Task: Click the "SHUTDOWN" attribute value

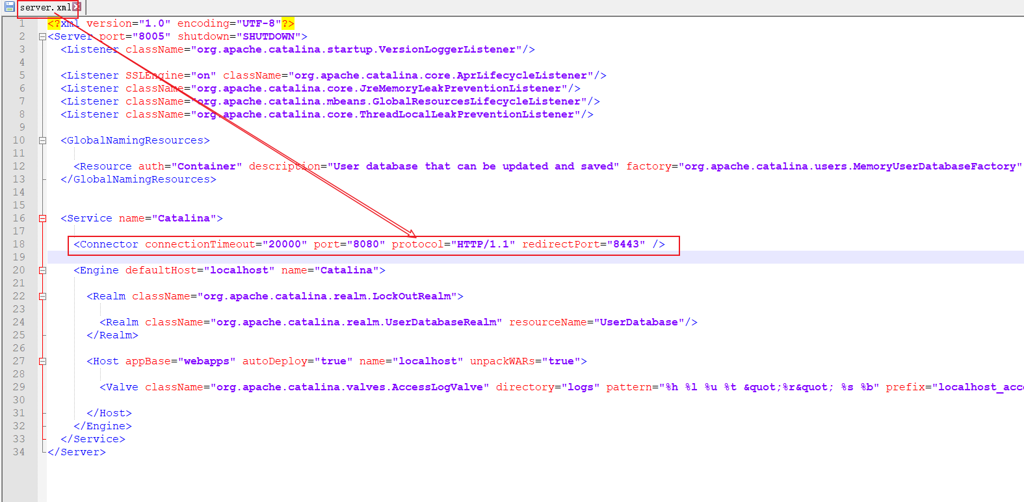Action: (269, 36)
